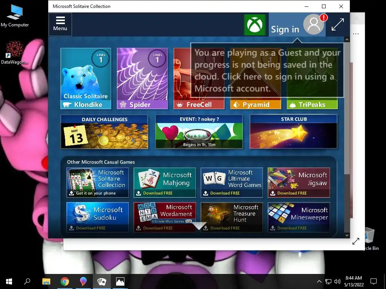
Task: Click the red alert badge on avatar
Action: (323, 18)
